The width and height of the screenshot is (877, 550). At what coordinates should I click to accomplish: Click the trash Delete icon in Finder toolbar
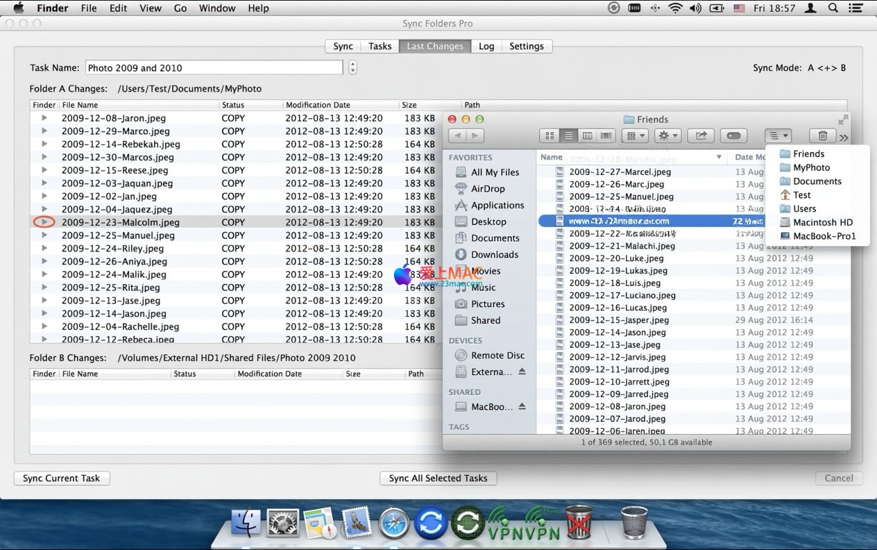(x=822, y=136)
